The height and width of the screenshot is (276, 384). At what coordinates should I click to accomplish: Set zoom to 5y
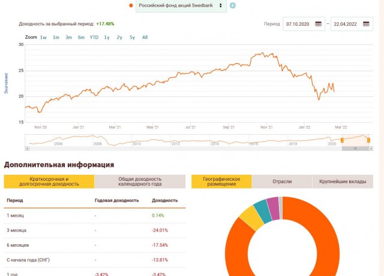132,37
